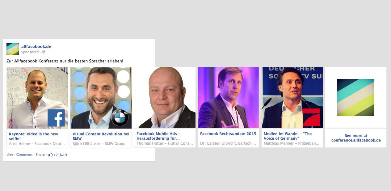Viewport: 391px width, 191px height.
Task: Click the striped allfacebook logo in last card
Action: click(x=356, y=98)
